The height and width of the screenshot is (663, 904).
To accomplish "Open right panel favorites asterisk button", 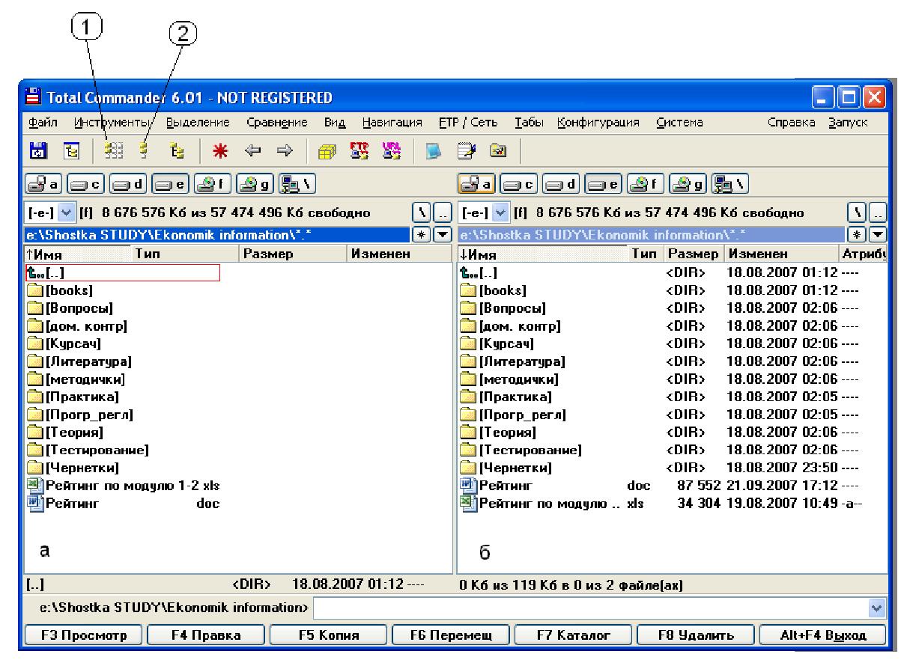I will (x=858, y=235).
